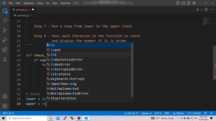Viewport: 216px width, 121px height.
Task: Open the Go menu
Action: 48,3
